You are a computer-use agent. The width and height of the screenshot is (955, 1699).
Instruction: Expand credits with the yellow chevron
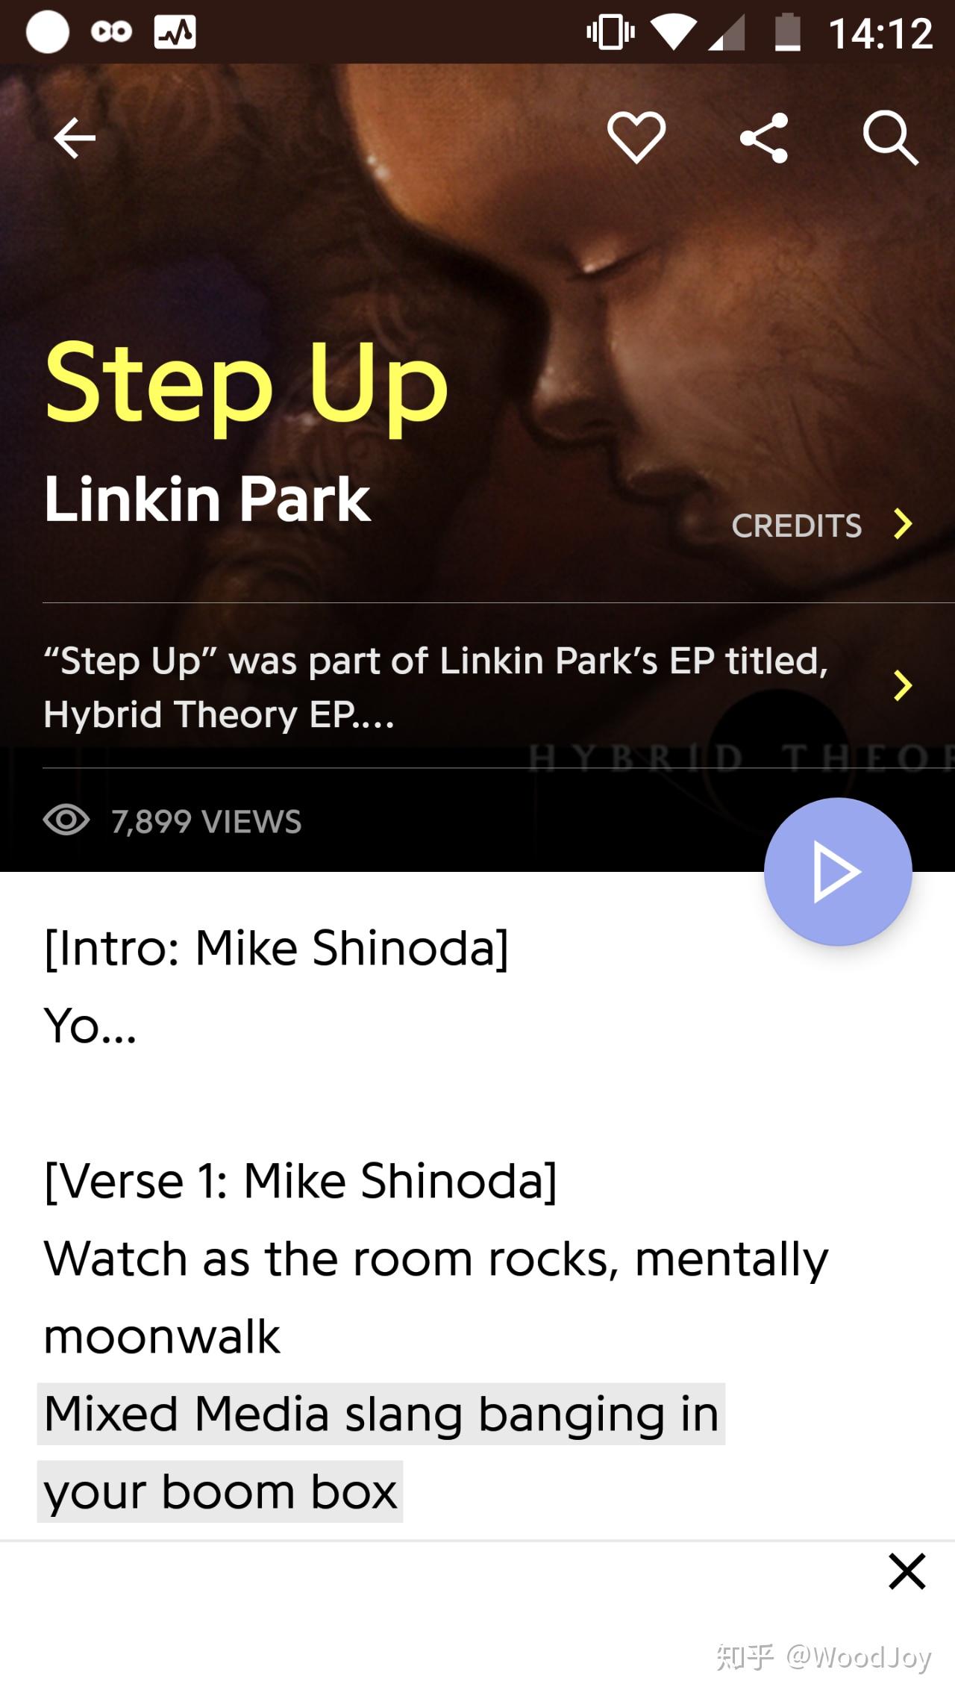pos(903,524)
